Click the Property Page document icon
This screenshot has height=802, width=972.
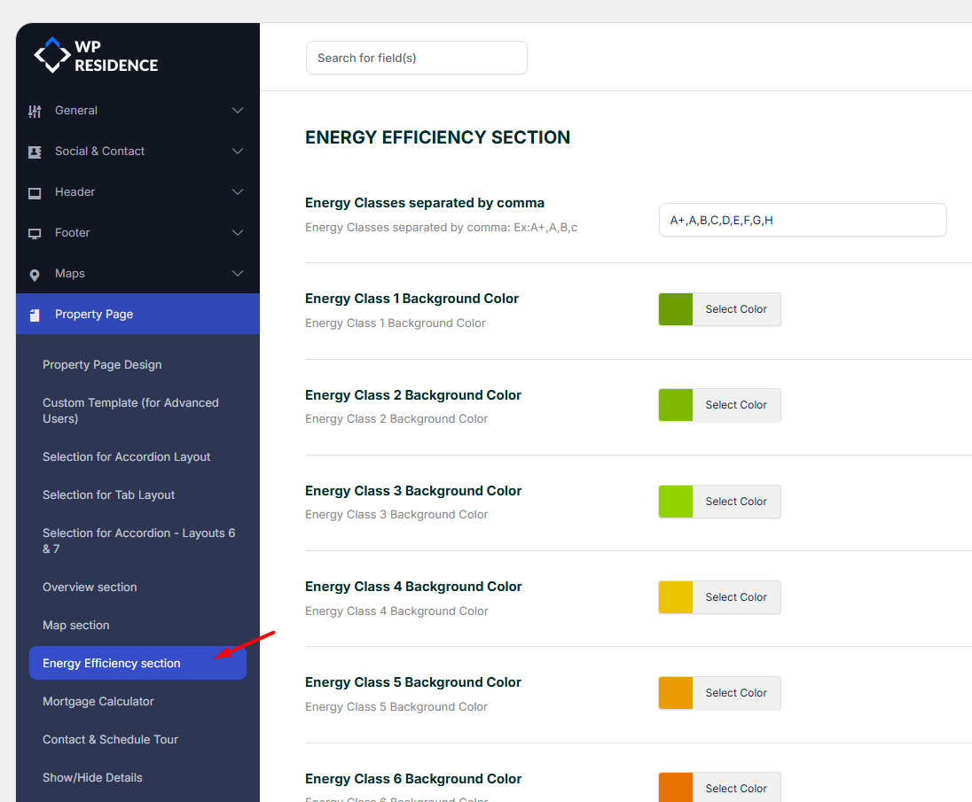(x=35, y=315)
